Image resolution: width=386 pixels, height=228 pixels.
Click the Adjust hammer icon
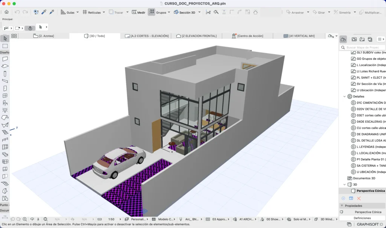coord(216,12)
